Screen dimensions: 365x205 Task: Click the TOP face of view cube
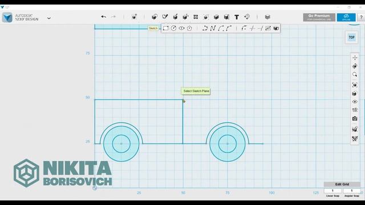tap(351, 37)
